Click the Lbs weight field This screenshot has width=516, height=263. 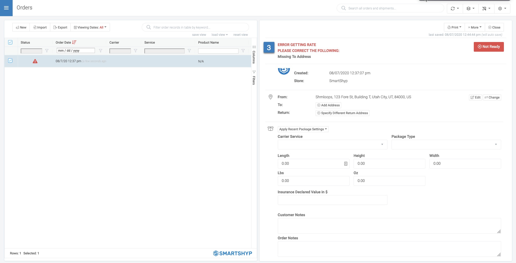point(314,181)
